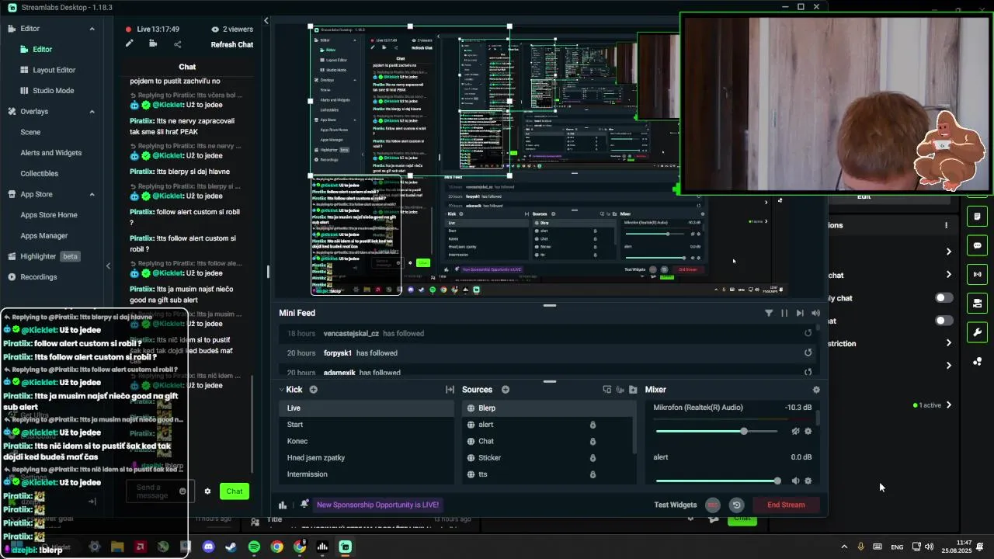Open the Scene overlays page

click(30, 132)
